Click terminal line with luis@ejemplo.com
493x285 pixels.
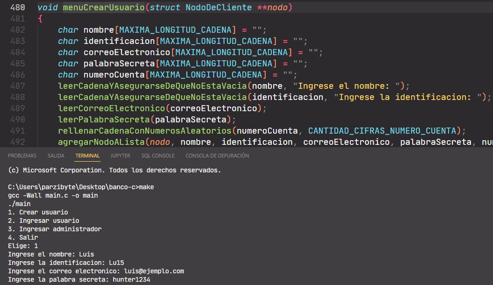click(96, 271)
